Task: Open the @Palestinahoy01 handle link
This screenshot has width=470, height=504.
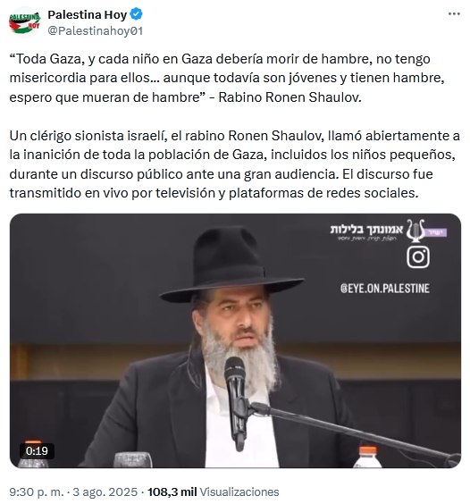Action: point(95,31)
